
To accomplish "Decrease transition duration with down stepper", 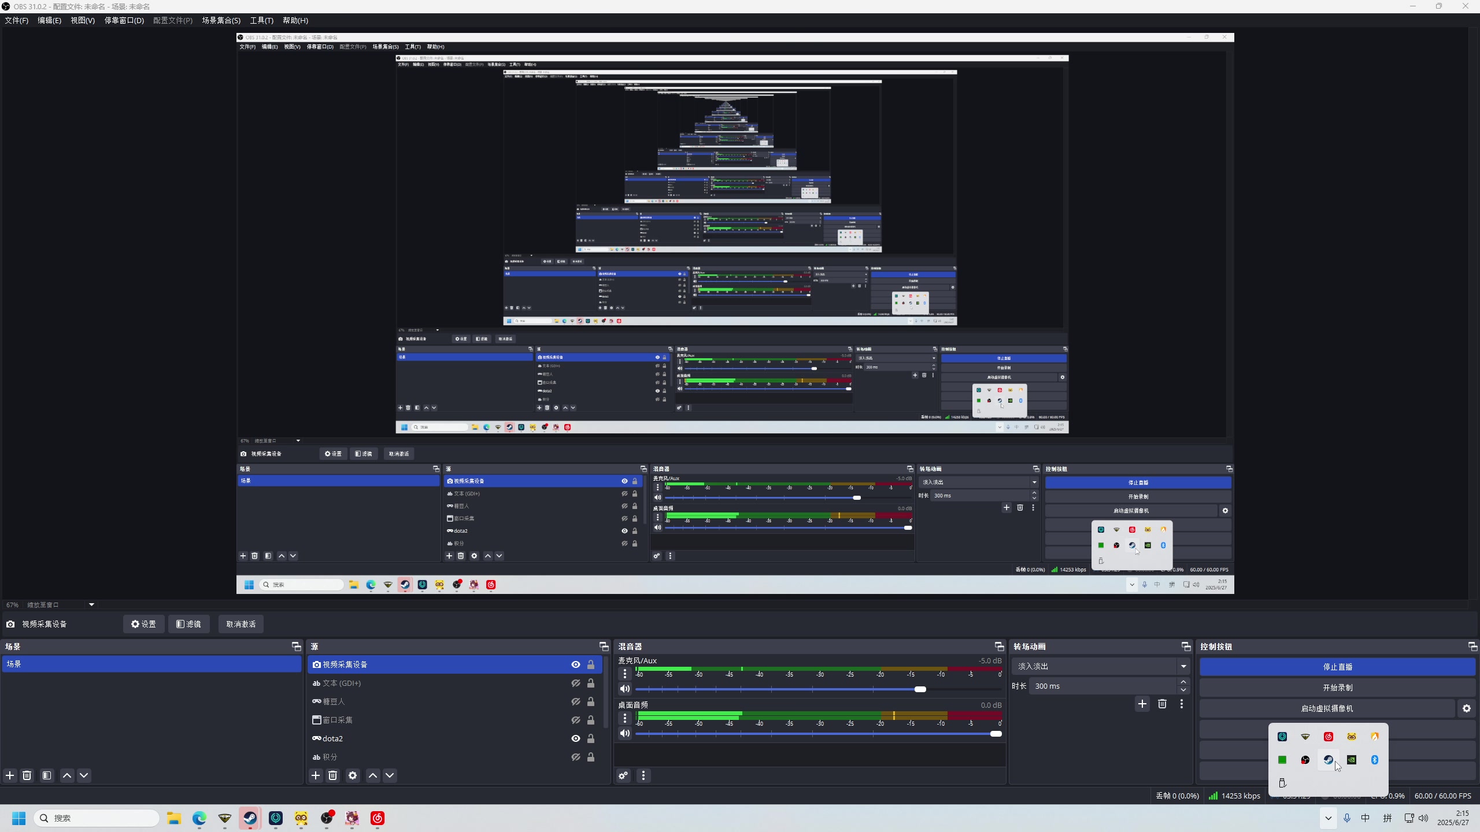I will click(x=1183, y=690).
